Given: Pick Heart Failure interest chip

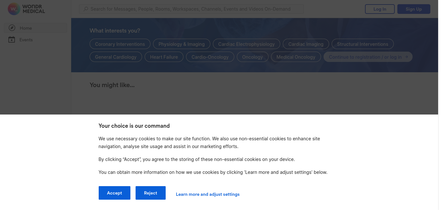Looking at the screenshot, I should [164, 57].
